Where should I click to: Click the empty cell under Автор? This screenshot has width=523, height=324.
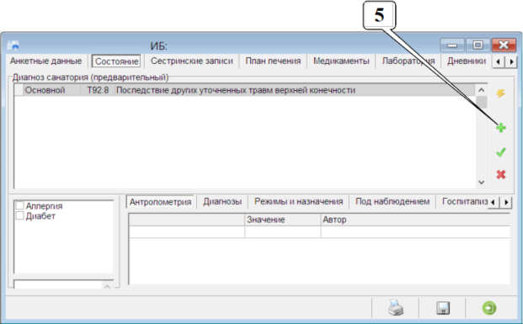tap(415, 231)
